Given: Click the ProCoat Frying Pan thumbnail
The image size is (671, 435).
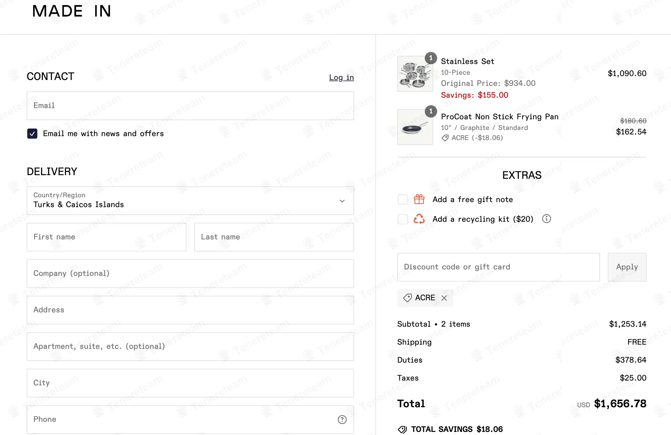Looking at the screenshot, I should [x=415, y=127].
